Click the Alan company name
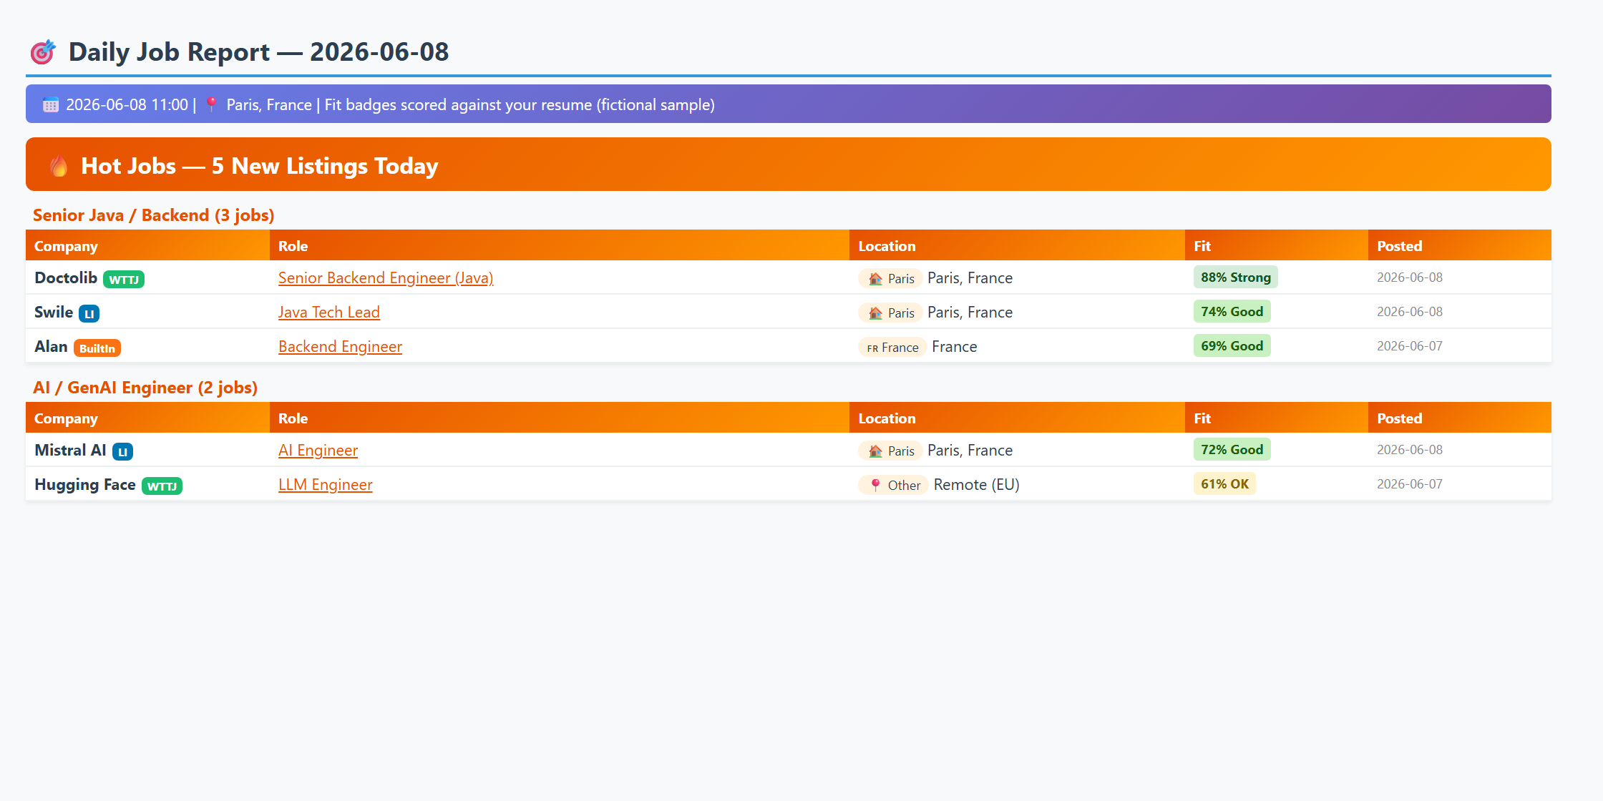The image size is (1603, 801). click(x=51, y=347)
